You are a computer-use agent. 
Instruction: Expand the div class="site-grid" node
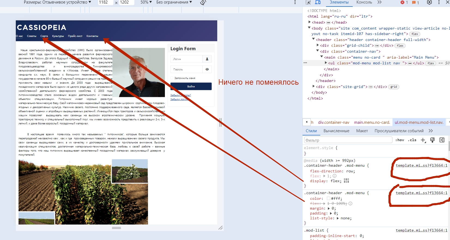pyautogui.click(x=313, y=87)
